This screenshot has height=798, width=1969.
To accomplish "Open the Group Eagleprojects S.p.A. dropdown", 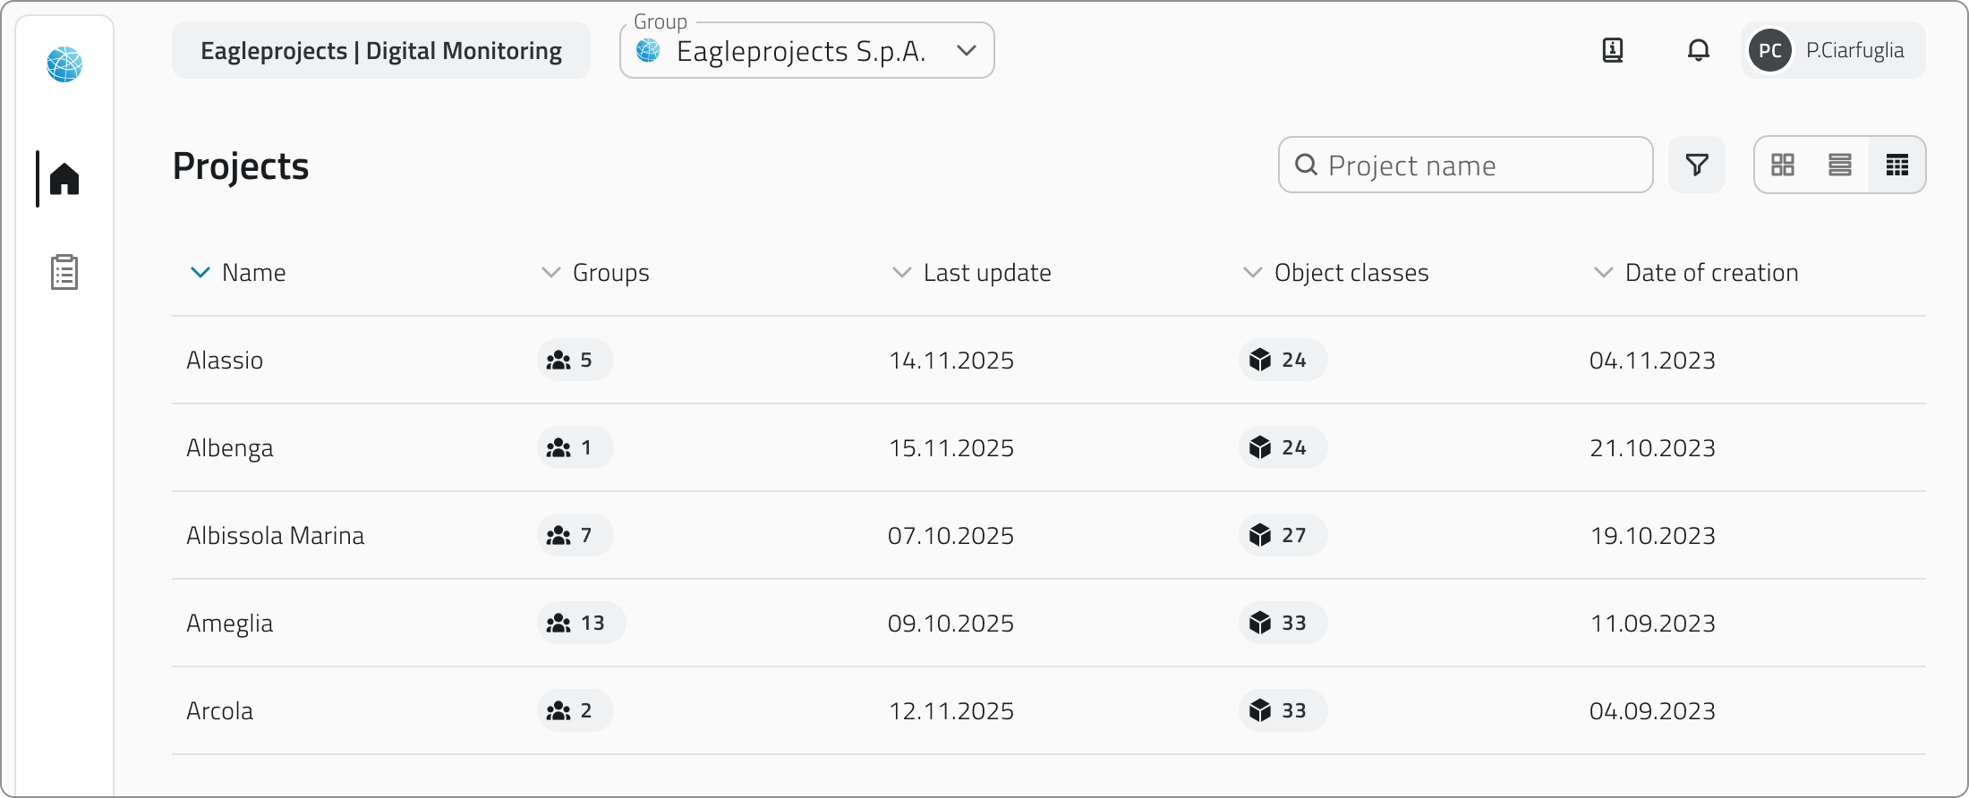I will 806,51.
